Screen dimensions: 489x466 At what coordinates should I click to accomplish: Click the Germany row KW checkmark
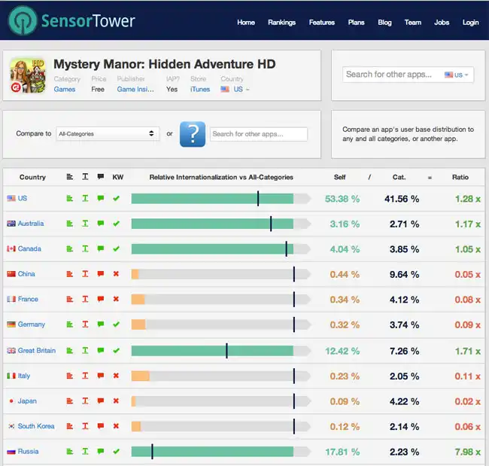(116, 324)
